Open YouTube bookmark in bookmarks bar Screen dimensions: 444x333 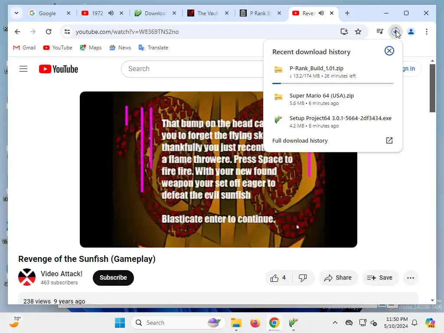pos(58,48)
